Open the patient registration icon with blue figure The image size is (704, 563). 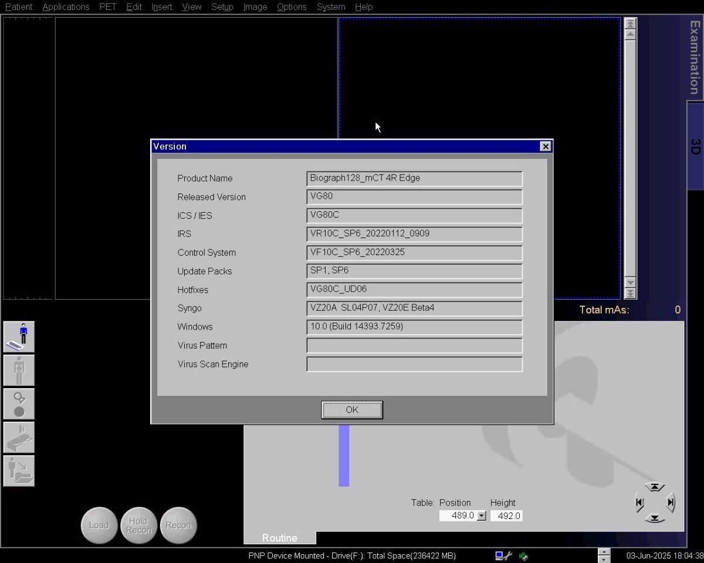[19, 337]
